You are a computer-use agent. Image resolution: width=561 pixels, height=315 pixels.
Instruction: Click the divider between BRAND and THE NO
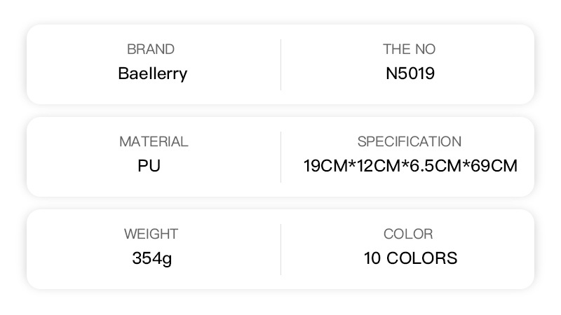(x=280, y=64)
